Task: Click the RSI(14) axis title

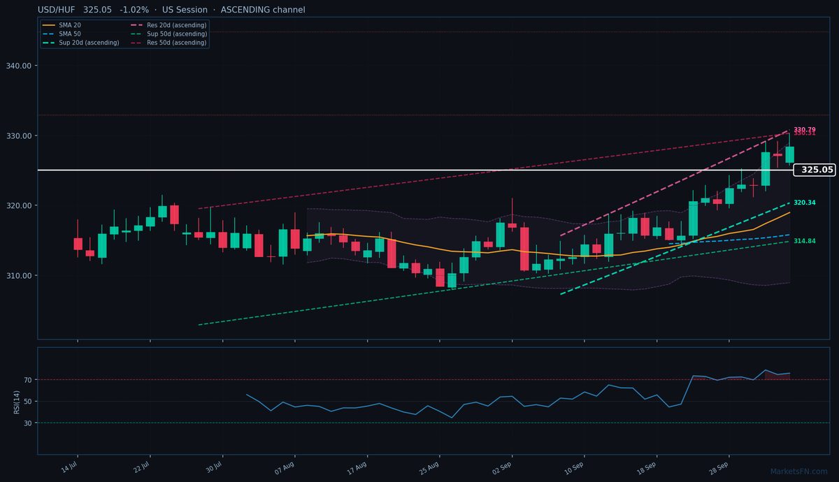Action: point(16,402)
